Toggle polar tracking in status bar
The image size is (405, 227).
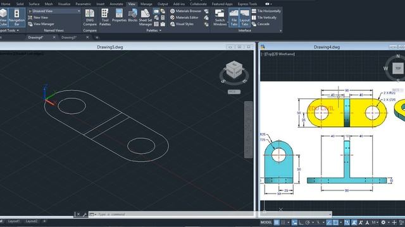[x=308, y=223]
